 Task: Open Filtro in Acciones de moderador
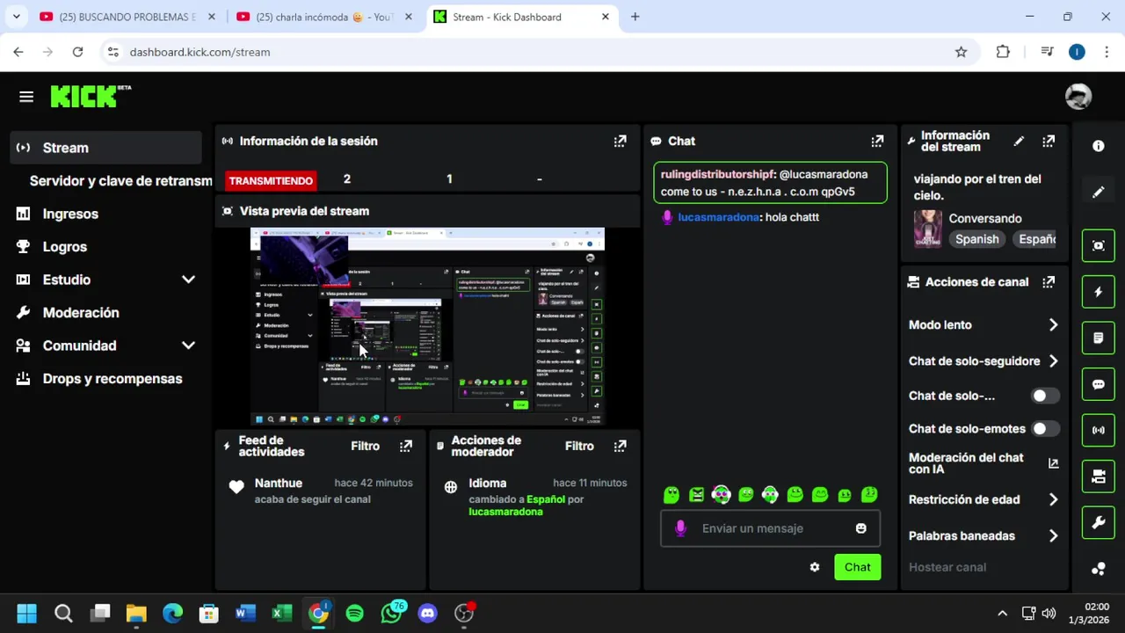click(579, 446)
